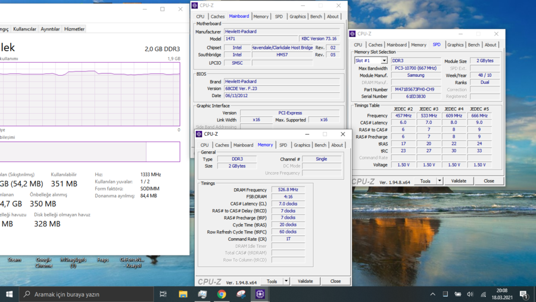
Task: Click the CPU-Z taskbar icon
Action: click(260, 294)
